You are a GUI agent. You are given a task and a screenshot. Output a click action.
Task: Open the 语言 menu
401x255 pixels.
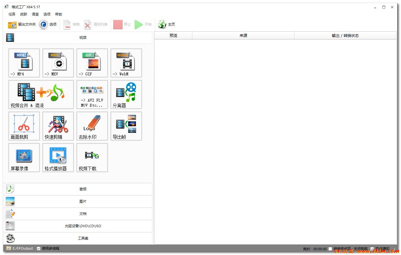pos(35,14)
